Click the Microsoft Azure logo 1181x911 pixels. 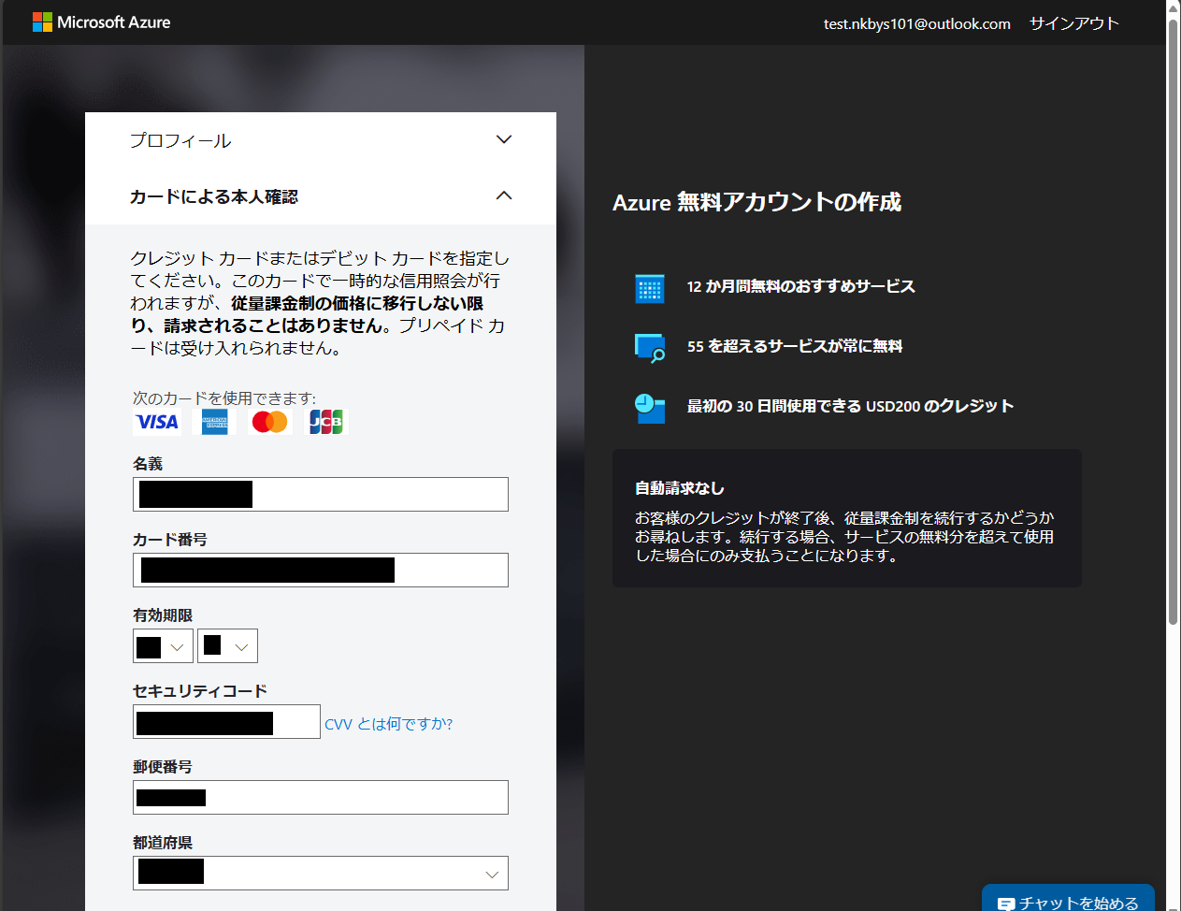(x=101, y=22)
